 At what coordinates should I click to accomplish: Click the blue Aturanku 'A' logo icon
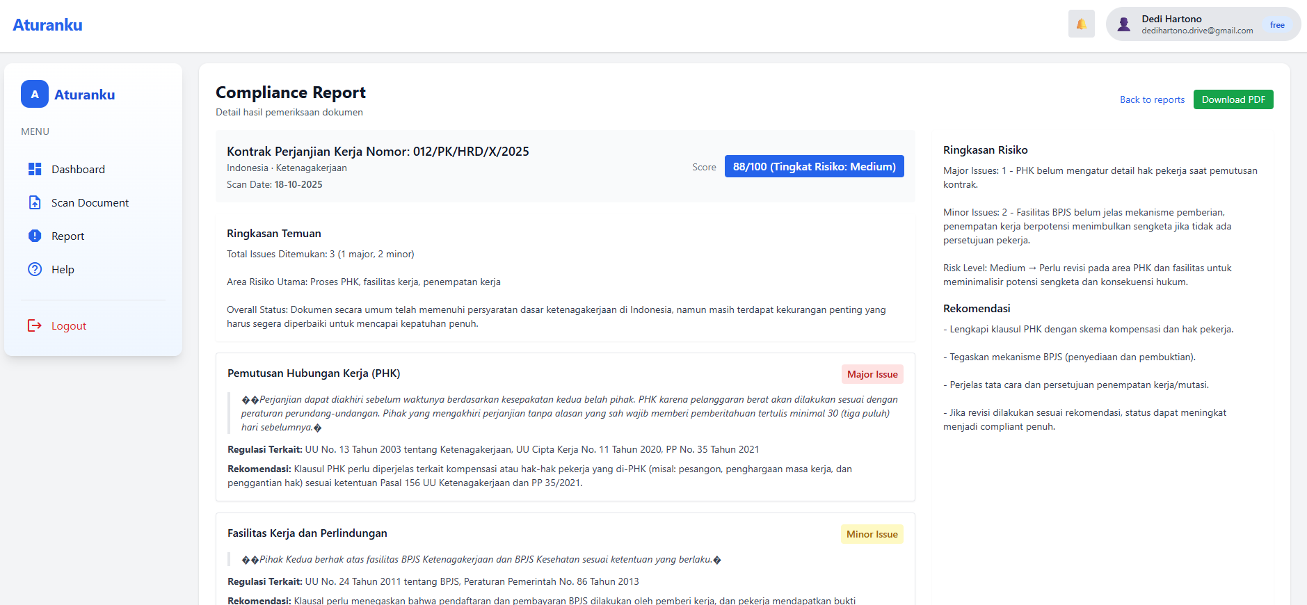[35, 94]
